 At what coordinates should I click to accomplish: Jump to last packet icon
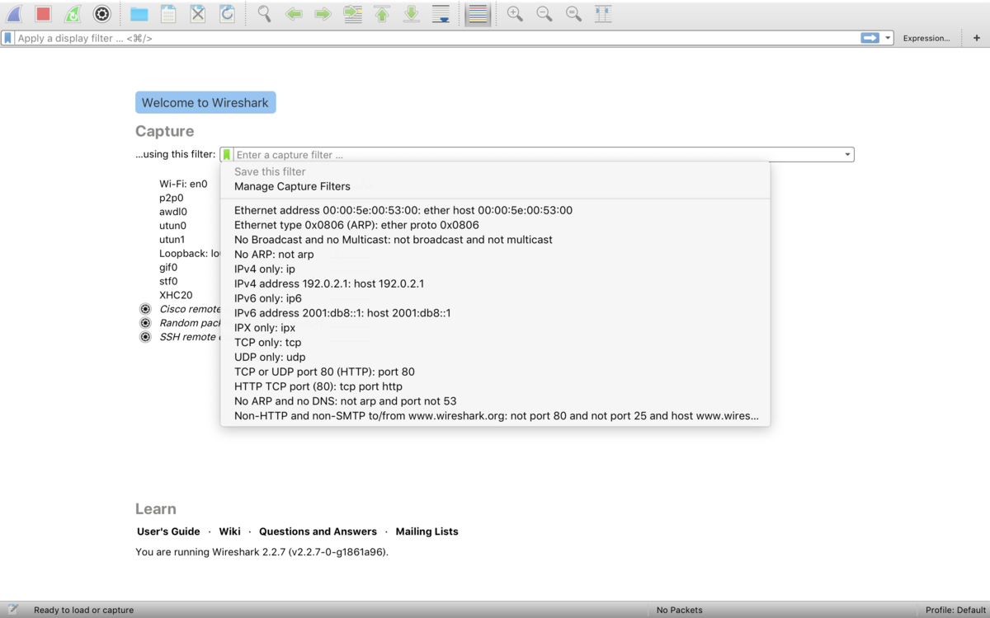(411, 14)
